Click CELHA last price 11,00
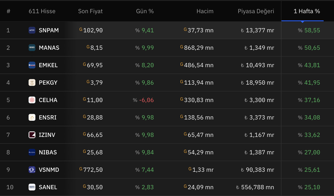 tap(95, 100)
